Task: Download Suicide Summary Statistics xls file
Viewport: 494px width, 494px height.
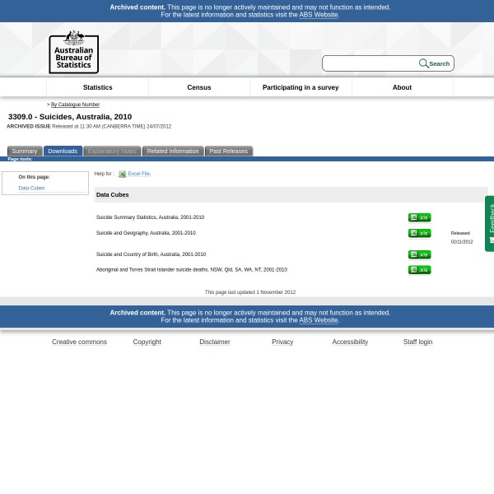Action: (x=419, y=217)
